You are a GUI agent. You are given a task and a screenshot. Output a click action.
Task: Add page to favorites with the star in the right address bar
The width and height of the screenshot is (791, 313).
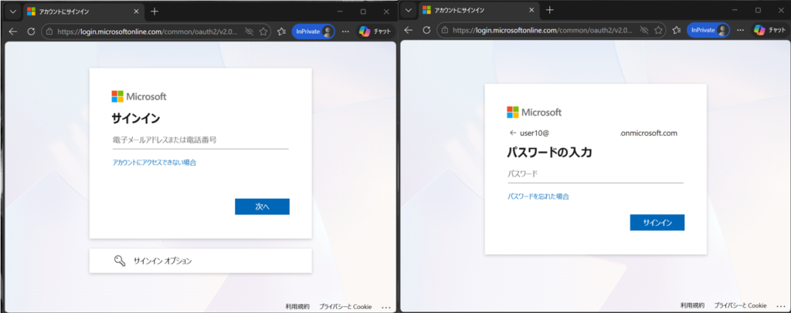click(659, 31)
